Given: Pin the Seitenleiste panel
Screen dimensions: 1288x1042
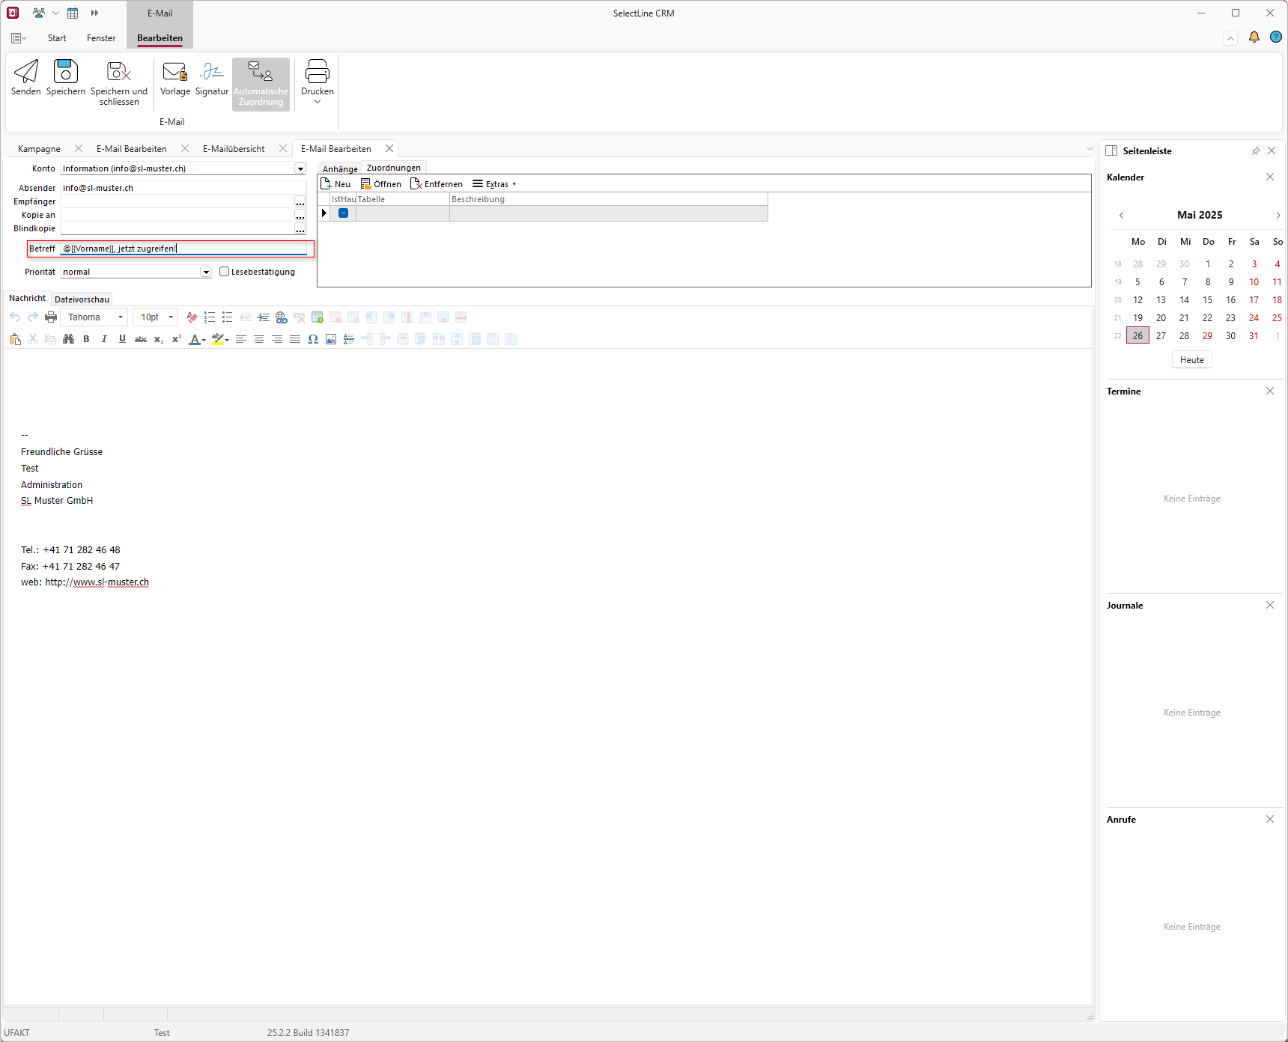Looking at the screenshot, I should (1256, 150).
